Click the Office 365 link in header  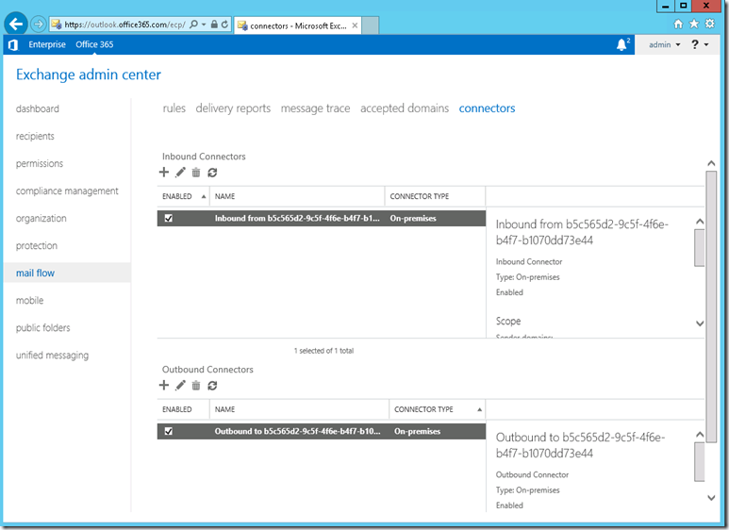[x=94, y=44]
